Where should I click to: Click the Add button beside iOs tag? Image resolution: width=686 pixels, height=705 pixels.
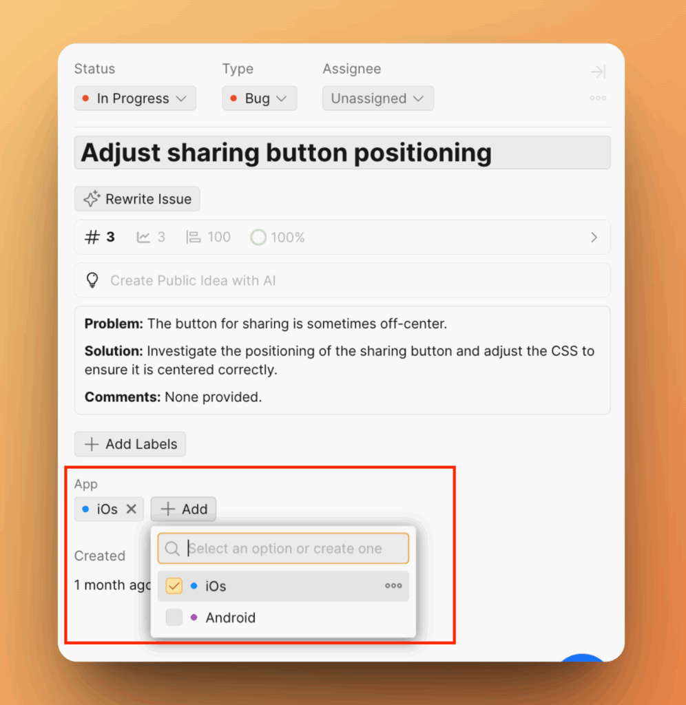pos(183,509)
